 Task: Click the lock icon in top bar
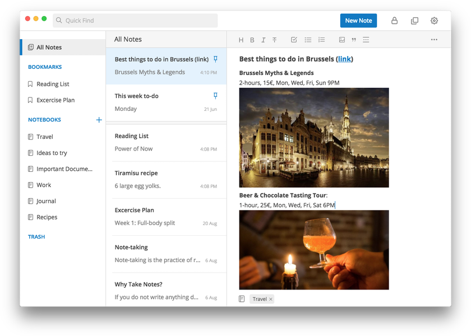click(x=394, y=21)
